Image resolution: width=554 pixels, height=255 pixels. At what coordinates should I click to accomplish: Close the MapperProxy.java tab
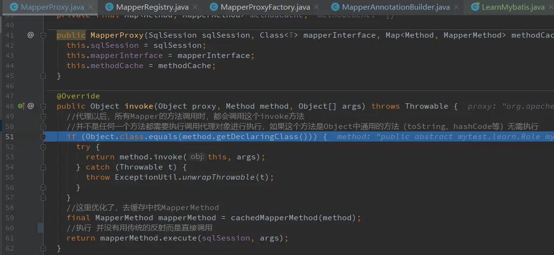[x=90, y=7]
